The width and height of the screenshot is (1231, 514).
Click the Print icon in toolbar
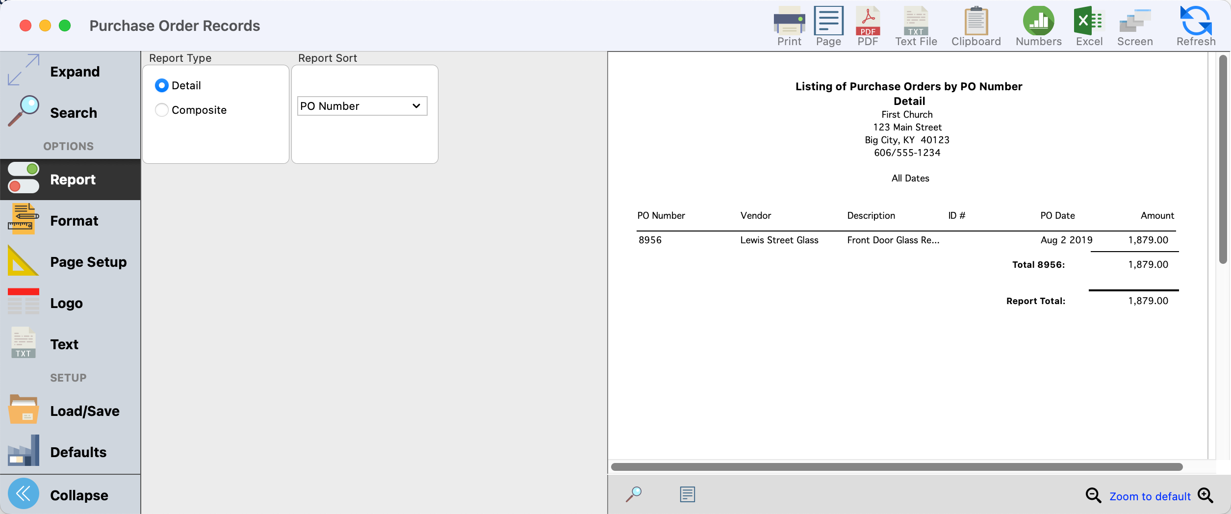[789, 26]
